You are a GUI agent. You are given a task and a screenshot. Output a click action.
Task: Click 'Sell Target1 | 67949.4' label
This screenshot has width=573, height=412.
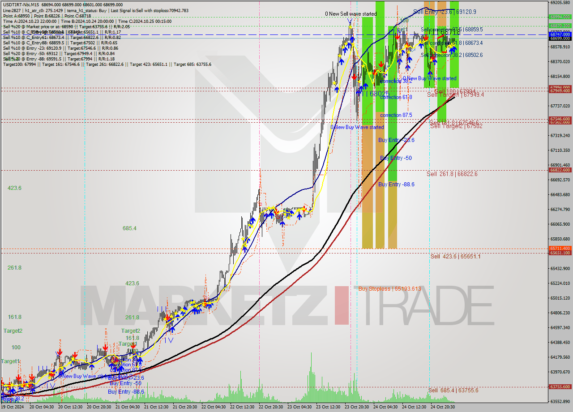point(455,94)
